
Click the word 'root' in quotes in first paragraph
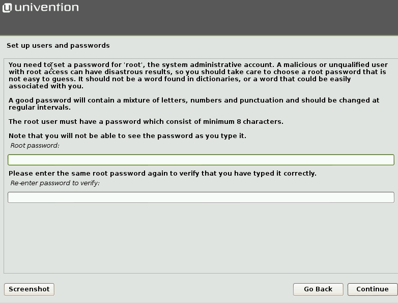(x=133, y=65)
